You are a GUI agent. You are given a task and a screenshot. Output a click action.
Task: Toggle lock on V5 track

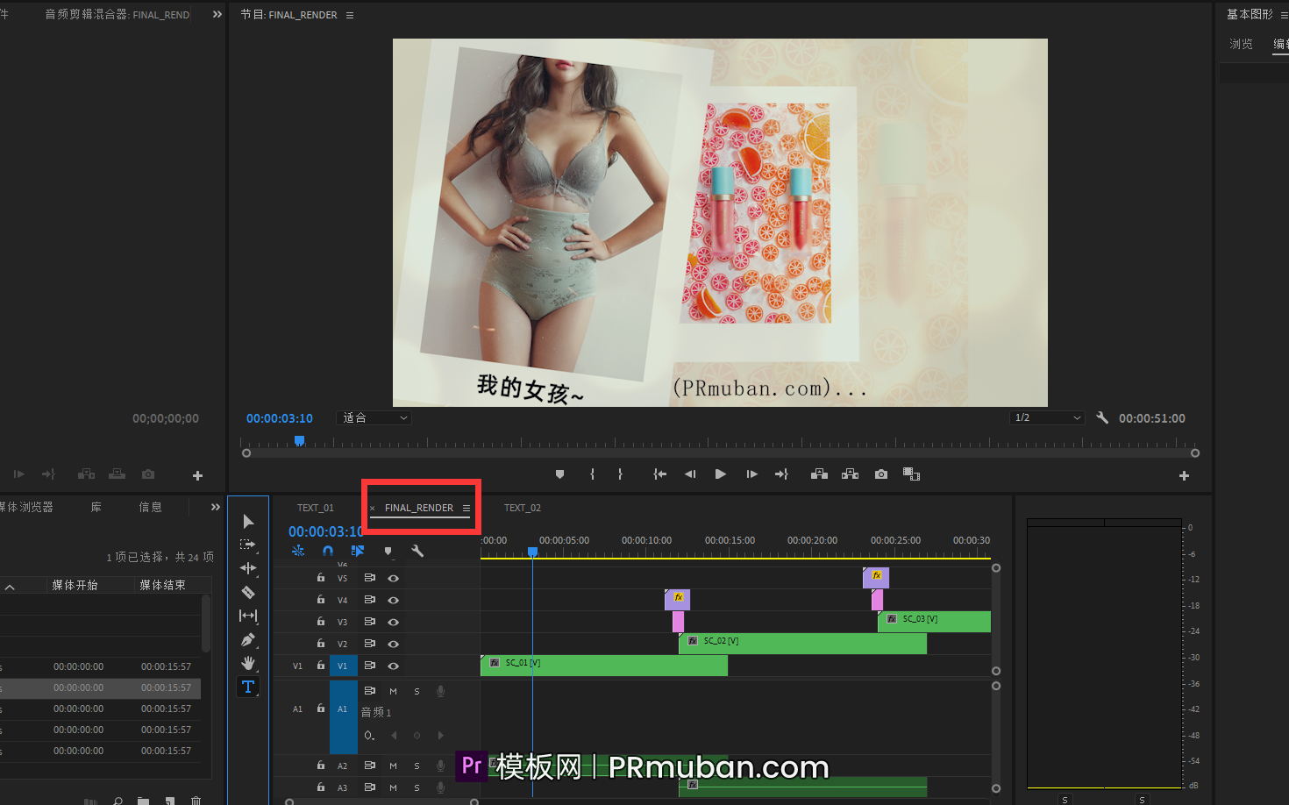click(x=321, y=578)
